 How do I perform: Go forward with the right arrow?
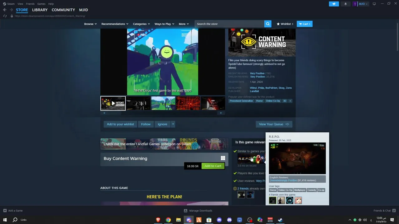click(x=11, y=10)
